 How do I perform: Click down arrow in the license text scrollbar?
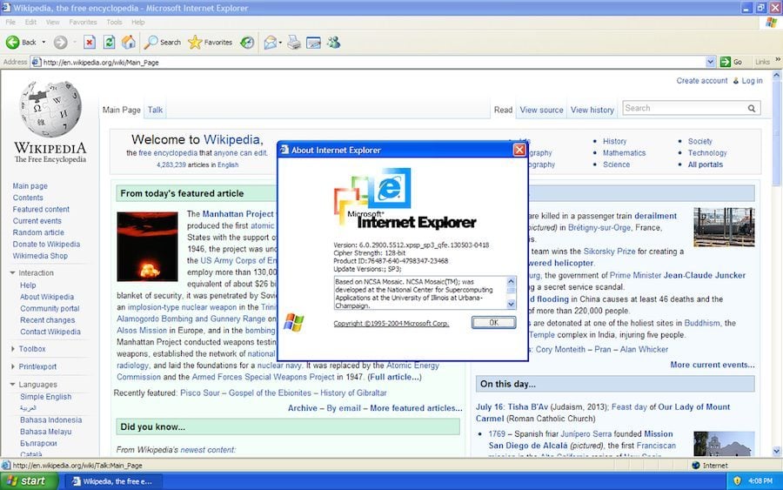pos(511,304)
